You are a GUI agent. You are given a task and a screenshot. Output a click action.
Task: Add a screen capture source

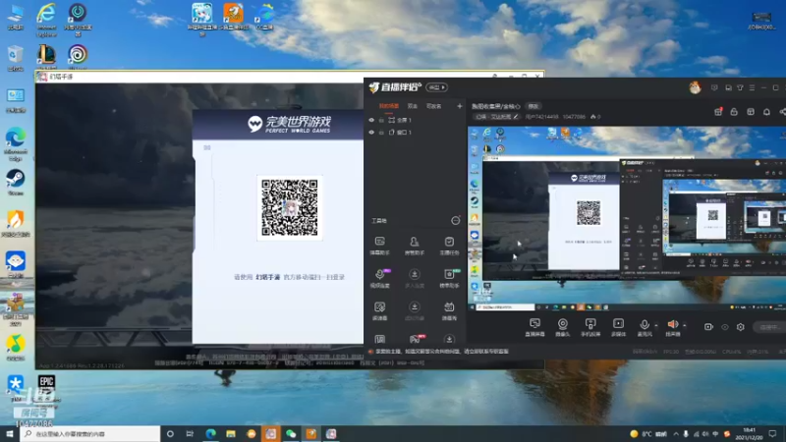tap(534, 327)
